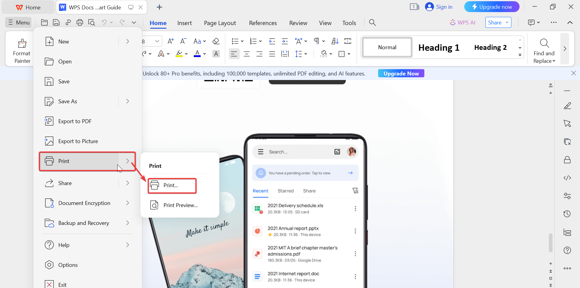Click the lock icon in right sidebar
Viewport: 580px width, 288px height.
(x=567, y=160)
